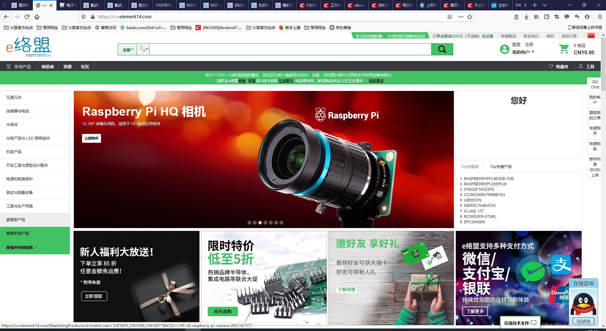This screenshot has width=606, height=331.
Task: Select the first carousel dot
Action: (249, 223)
